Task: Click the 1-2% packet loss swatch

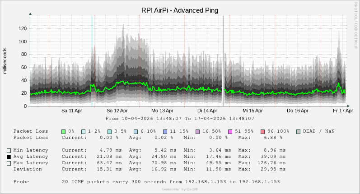Action: coord(83,131)
